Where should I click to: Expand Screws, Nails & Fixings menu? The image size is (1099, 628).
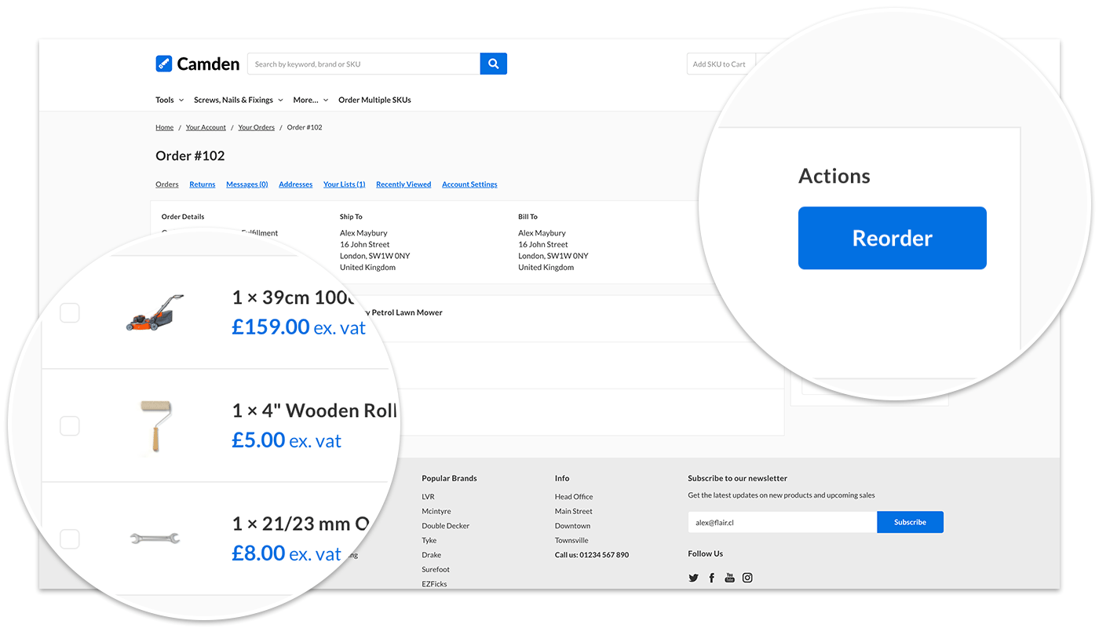pyautogui.click(x=239, y=100)
